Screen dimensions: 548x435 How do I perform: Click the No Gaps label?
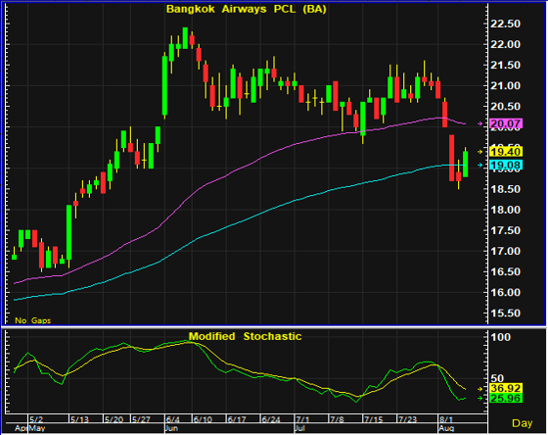(33, 320)
